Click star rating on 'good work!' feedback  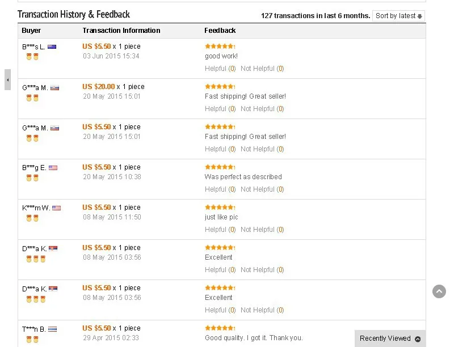[219, 46]
